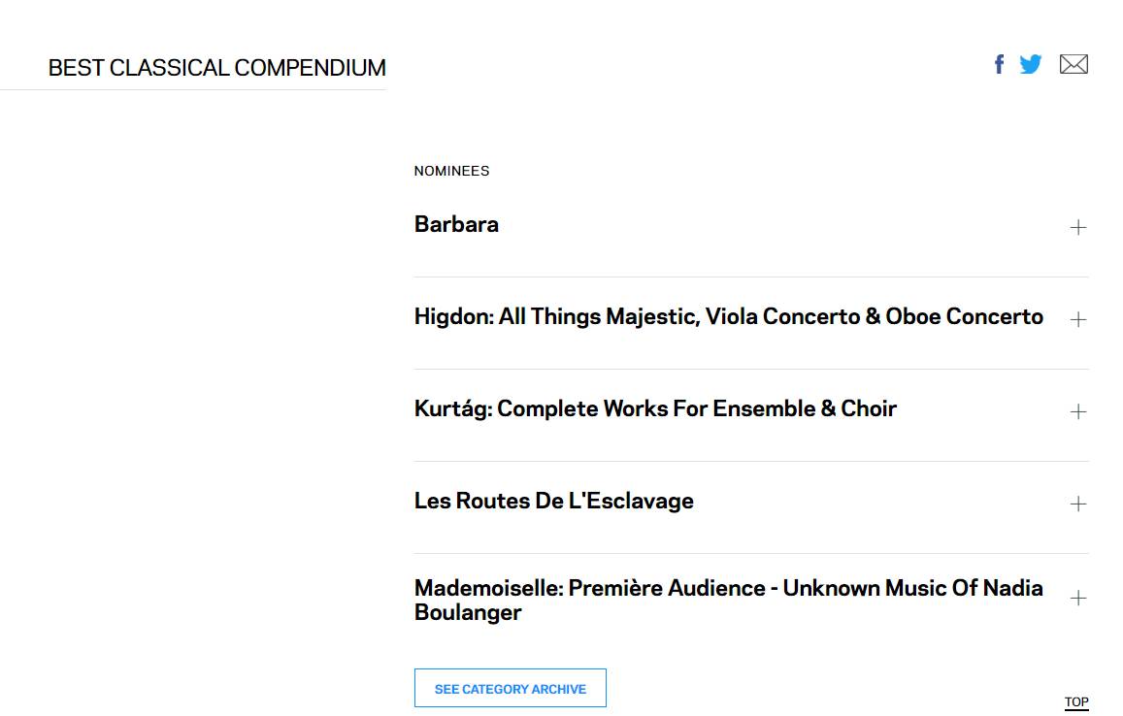Click the divider line beneath the Barbara row
This screenshot has height=716, width=1123.
point(751,277)
